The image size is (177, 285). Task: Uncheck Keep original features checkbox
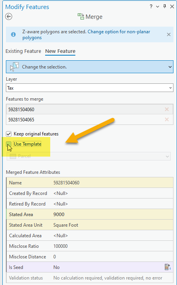(x=9, y=134)
